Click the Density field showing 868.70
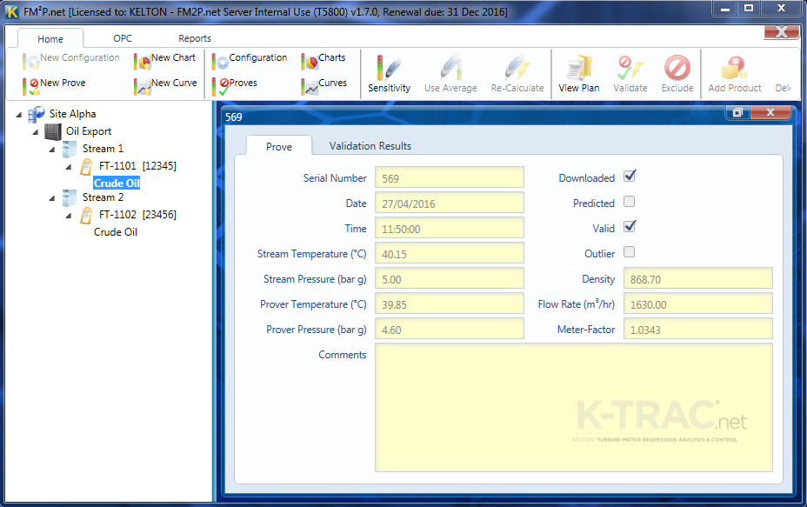807x507 pixels. click(x=698, y=279)
